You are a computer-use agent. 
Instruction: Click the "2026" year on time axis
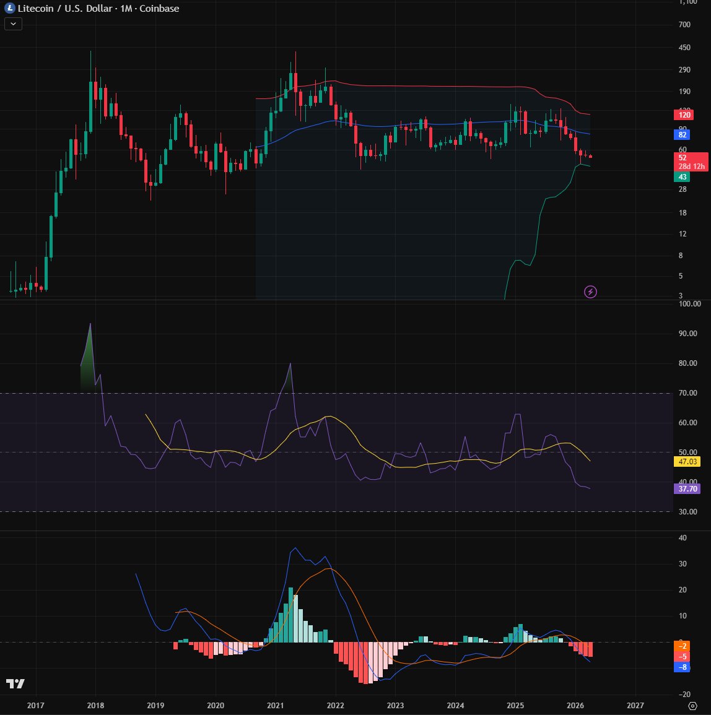coord(575,706)
